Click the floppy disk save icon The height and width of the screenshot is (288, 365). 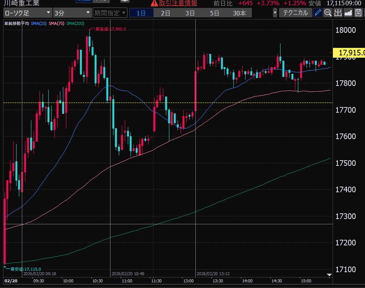point(358,13)
